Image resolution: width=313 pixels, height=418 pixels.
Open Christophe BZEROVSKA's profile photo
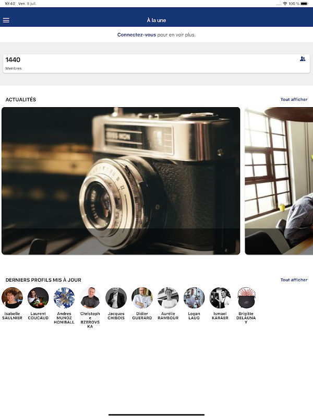[90, 298]
